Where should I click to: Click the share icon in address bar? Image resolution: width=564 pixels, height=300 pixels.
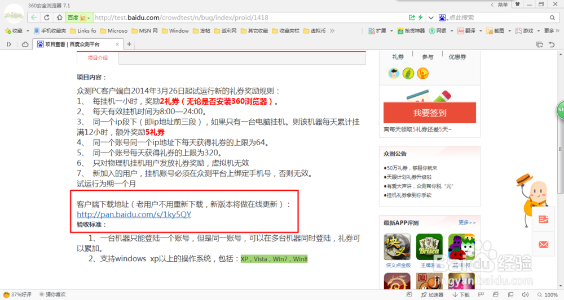click(412, 17)
